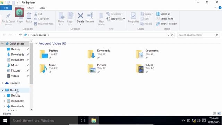Viewport: 222px width, 125px height.
Task: Select Desktop under Quick access sidebar
Action: 16,49
